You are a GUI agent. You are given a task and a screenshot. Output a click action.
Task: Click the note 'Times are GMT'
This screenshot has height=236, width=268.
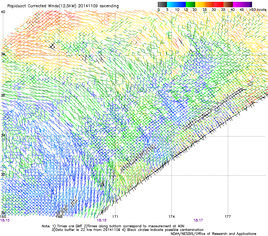tap(70, 226)
